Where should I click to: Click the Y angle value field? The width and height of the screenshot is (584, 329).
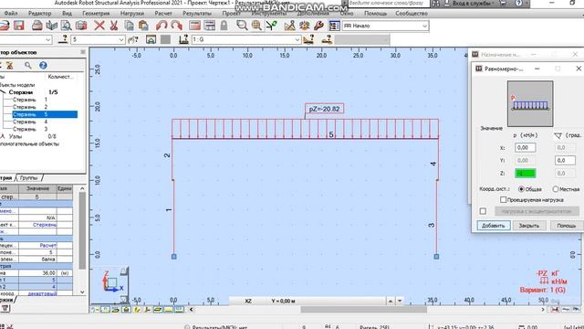pos(565,161)
